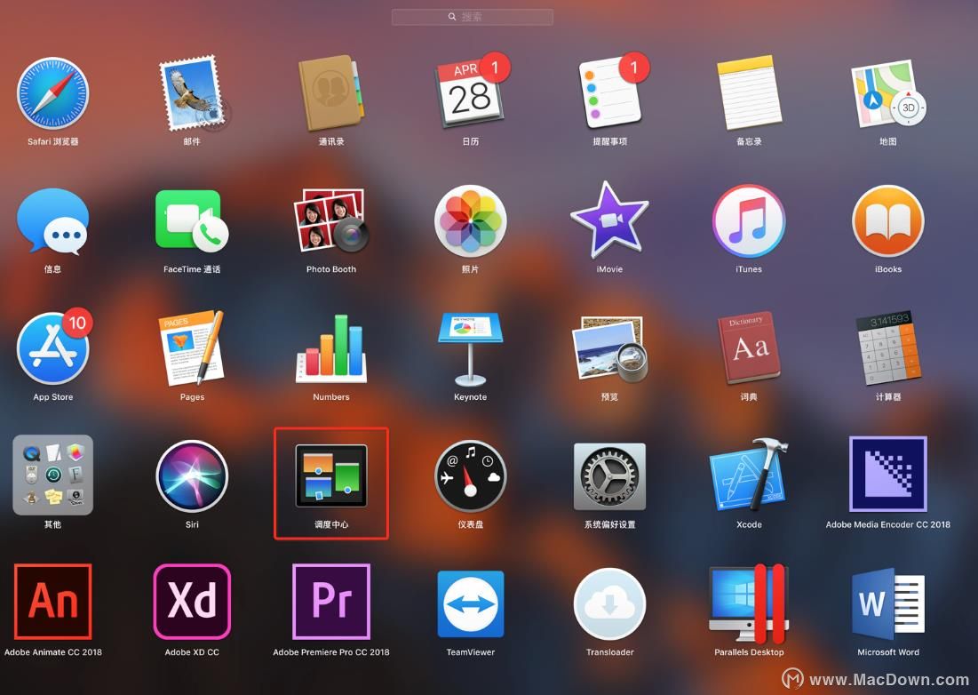Launch Adobe Animate CC 2018

click(x=53, y=602)
